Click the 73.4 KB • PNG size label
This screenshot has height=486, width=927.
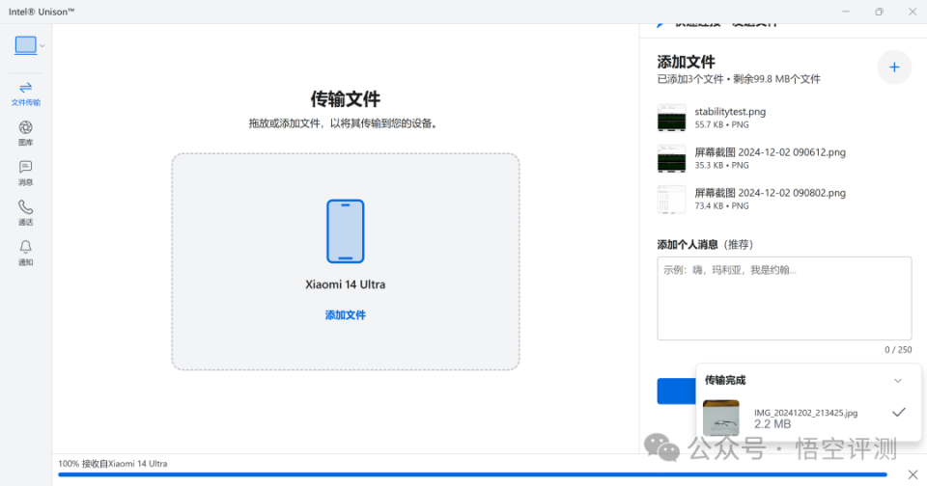click(x=721, y=206)
